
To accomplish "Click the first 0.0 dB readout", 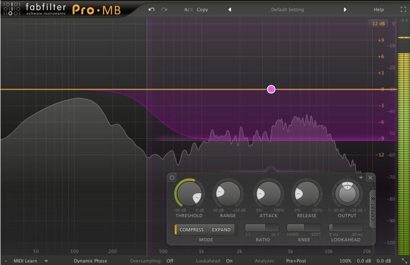I will (x=364, y=261).
